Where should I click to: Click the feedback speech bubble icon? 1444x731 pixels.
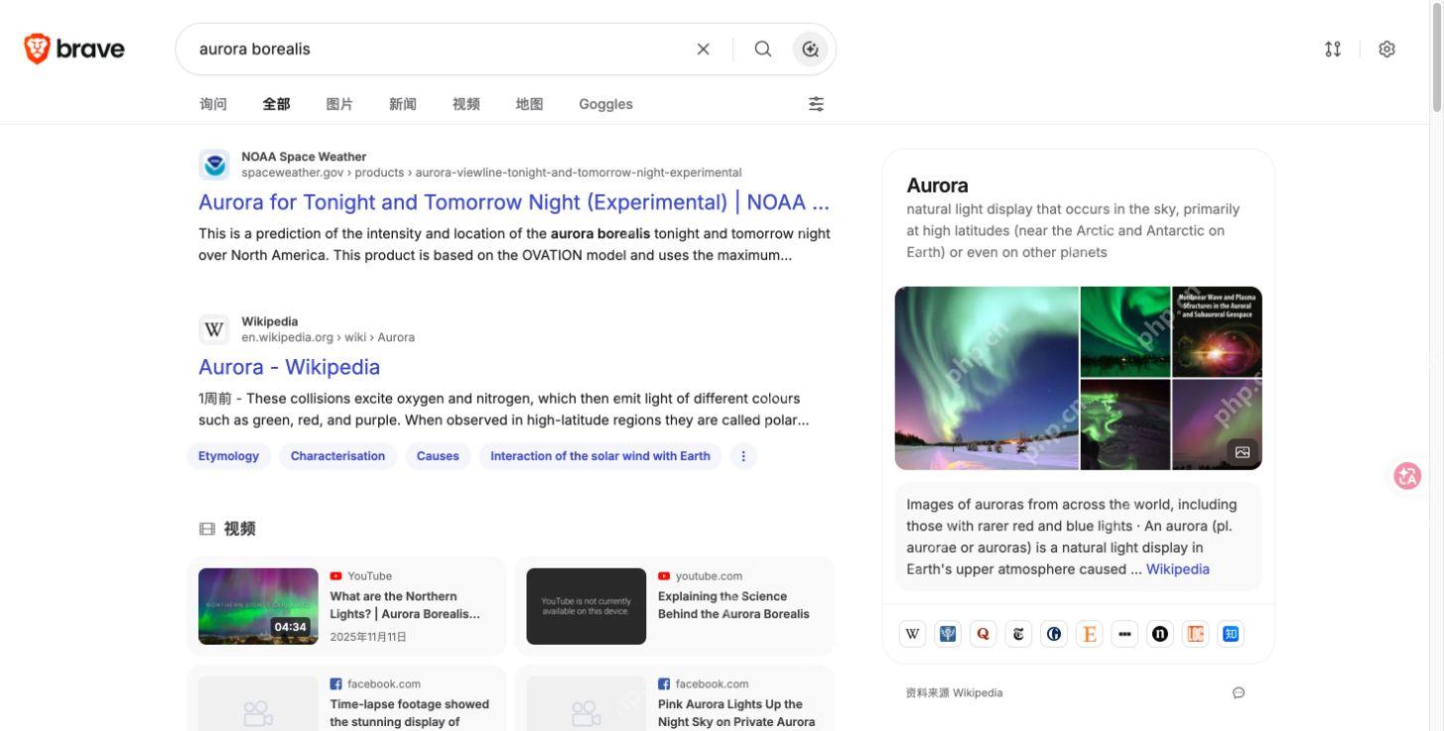click(x=1239, y=692)
